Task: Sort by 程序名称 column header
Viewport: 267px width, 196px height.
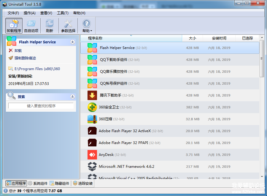Action: pyautogui.click(x=131, y=38)
